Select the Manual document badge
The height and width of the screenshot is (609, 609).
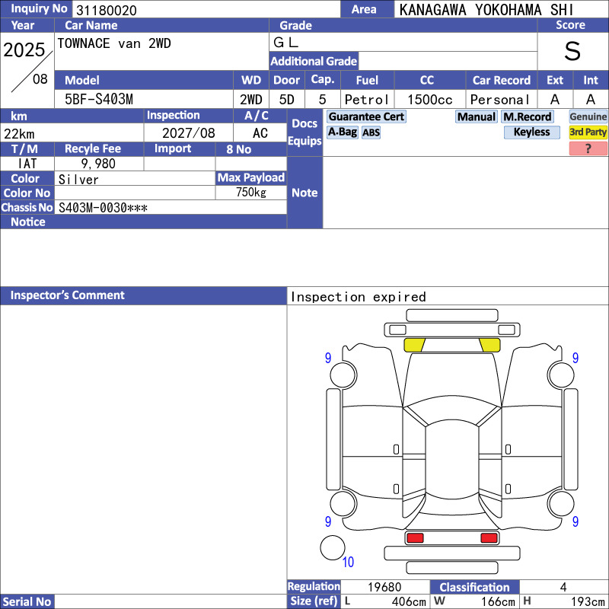pyautogui.click(x=477, y=116)
